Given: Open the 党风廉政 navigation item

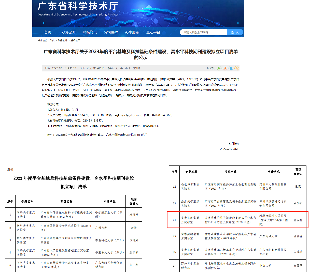Looking at the screenshot, I should [111, 32].
